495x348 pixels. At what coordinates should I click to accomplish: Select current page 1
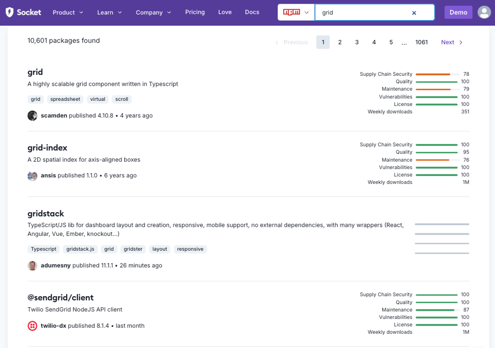click(323, 42)
